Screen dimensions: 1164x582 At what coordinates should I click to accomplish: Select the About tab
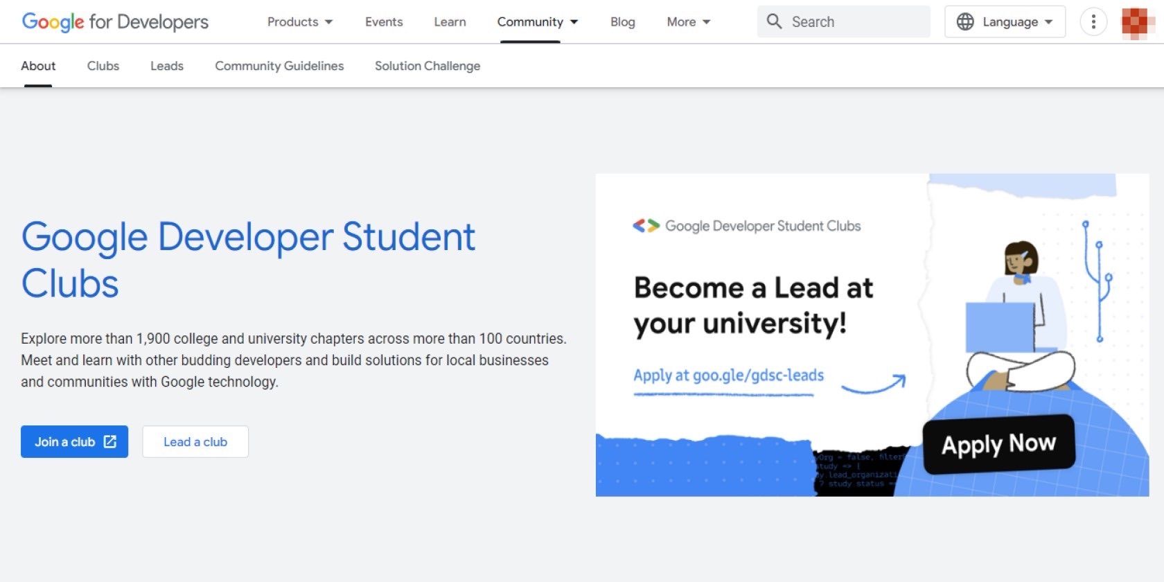click(x=38, y=66)
